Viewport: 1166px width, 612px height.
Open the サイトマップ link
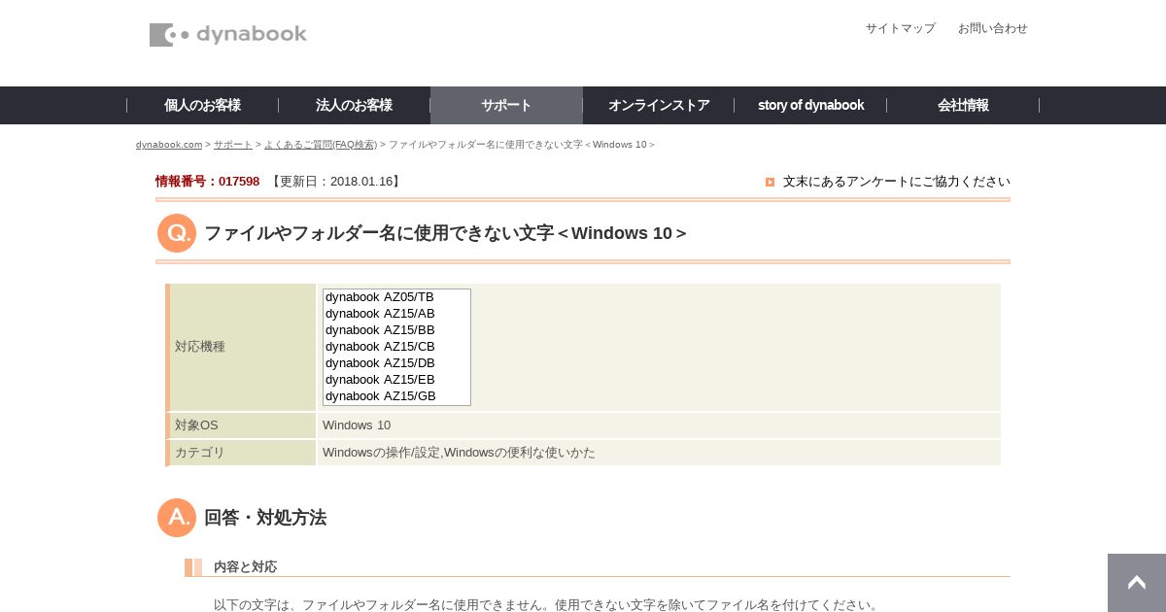(901, 28)
